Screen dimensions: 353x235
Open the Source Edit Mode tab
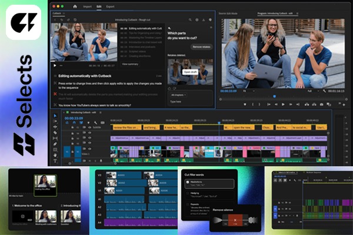click(228, 14)
